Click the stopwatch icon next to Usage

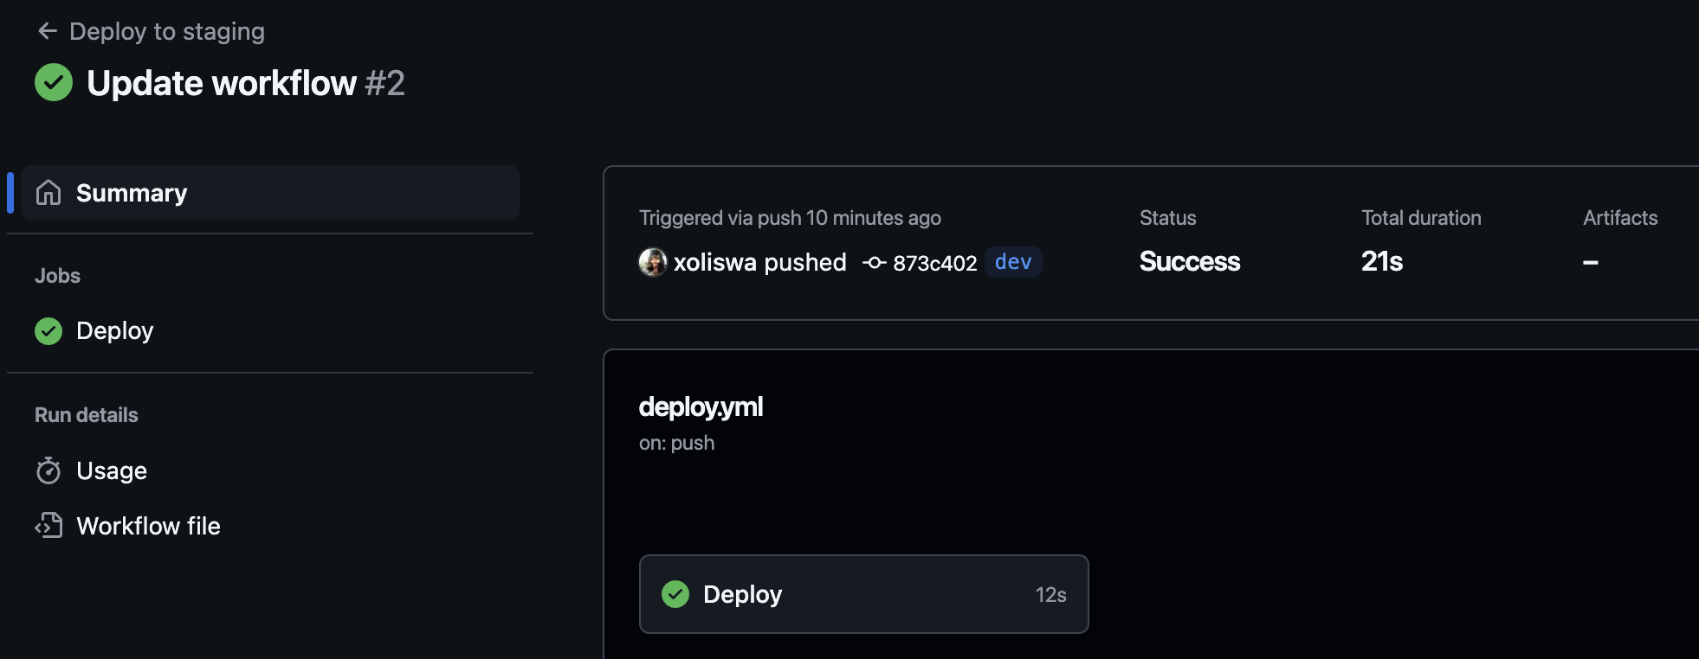[x=48, y=470]
